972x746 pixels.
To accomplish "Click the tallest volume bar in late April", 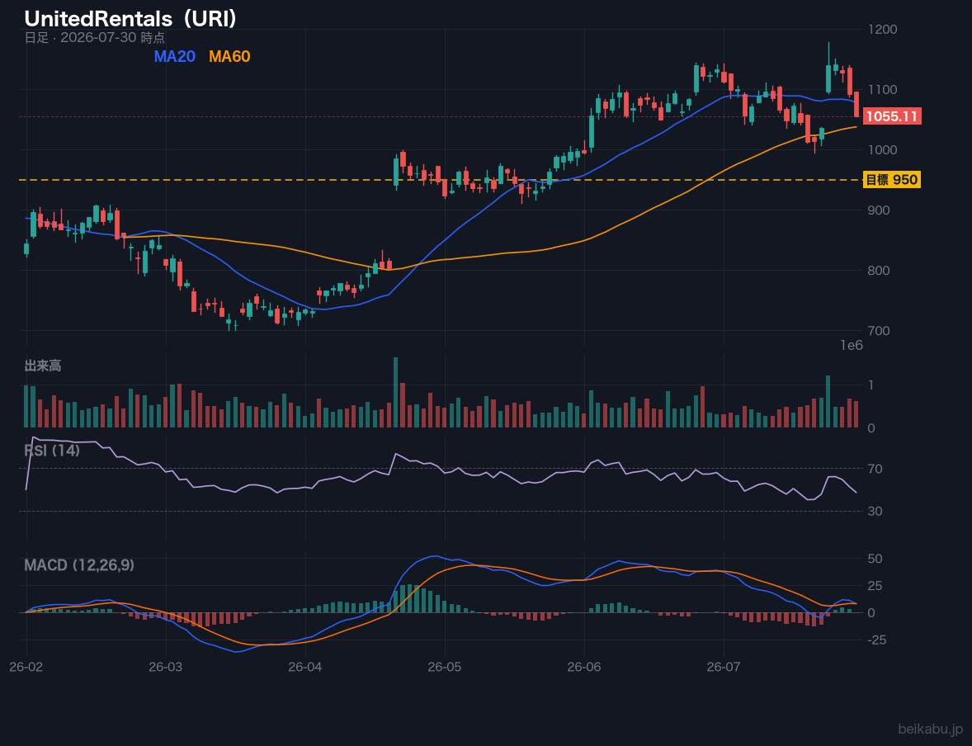I will (395, 392).
